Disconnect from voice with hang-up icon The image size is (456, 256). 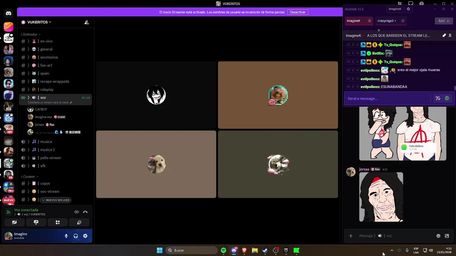[x=85, y=212]
